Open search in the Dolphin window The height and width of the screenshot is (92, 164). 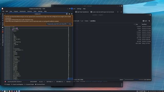click(149, 21)
